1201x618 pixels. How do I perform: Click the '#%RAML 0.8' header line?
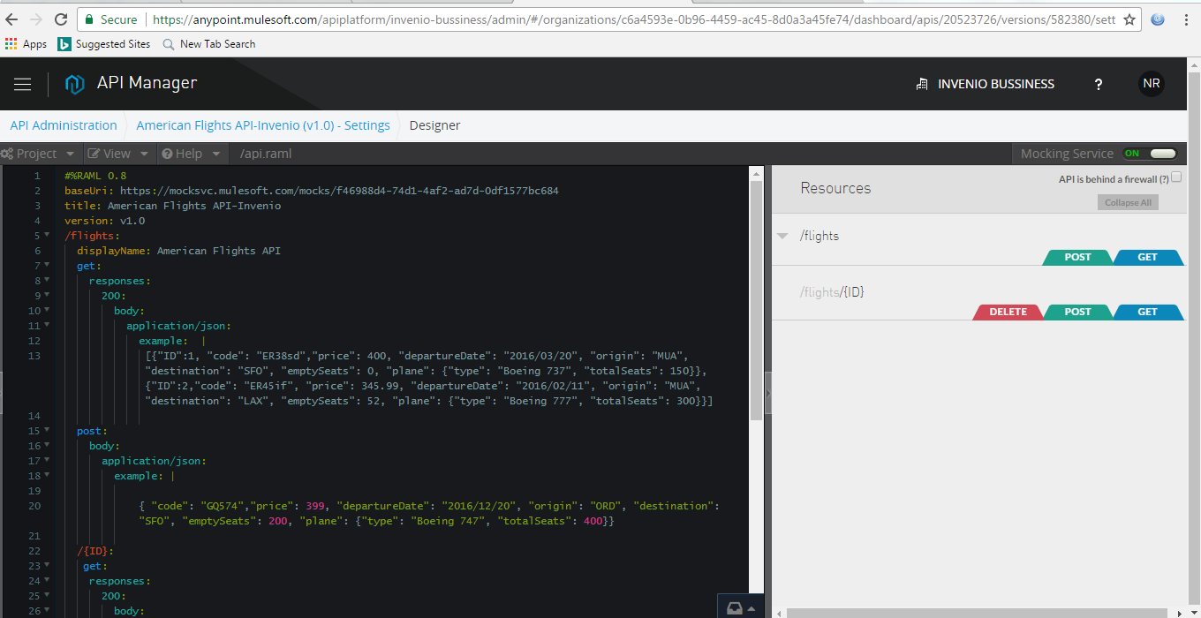coord(95,176)
